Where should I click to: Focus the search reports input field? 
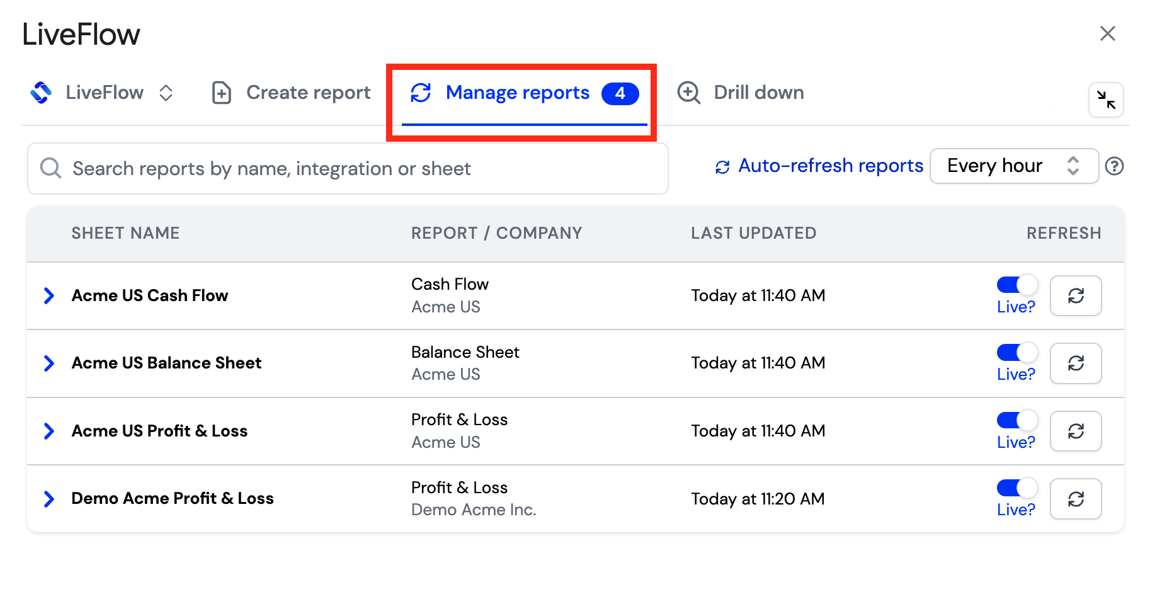coord(348,169)
